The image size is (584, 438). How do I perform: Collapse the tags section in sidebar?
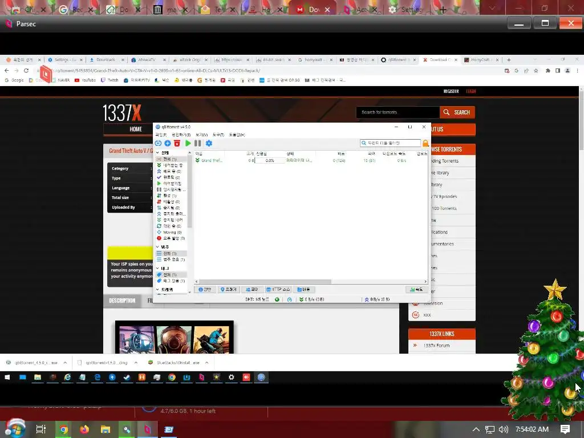[157, 268]
